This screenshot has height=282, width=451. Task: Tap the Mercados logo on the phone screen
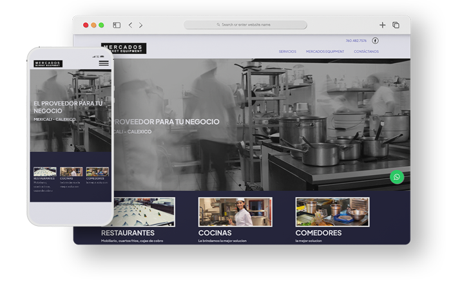click(x=48, y=64)
